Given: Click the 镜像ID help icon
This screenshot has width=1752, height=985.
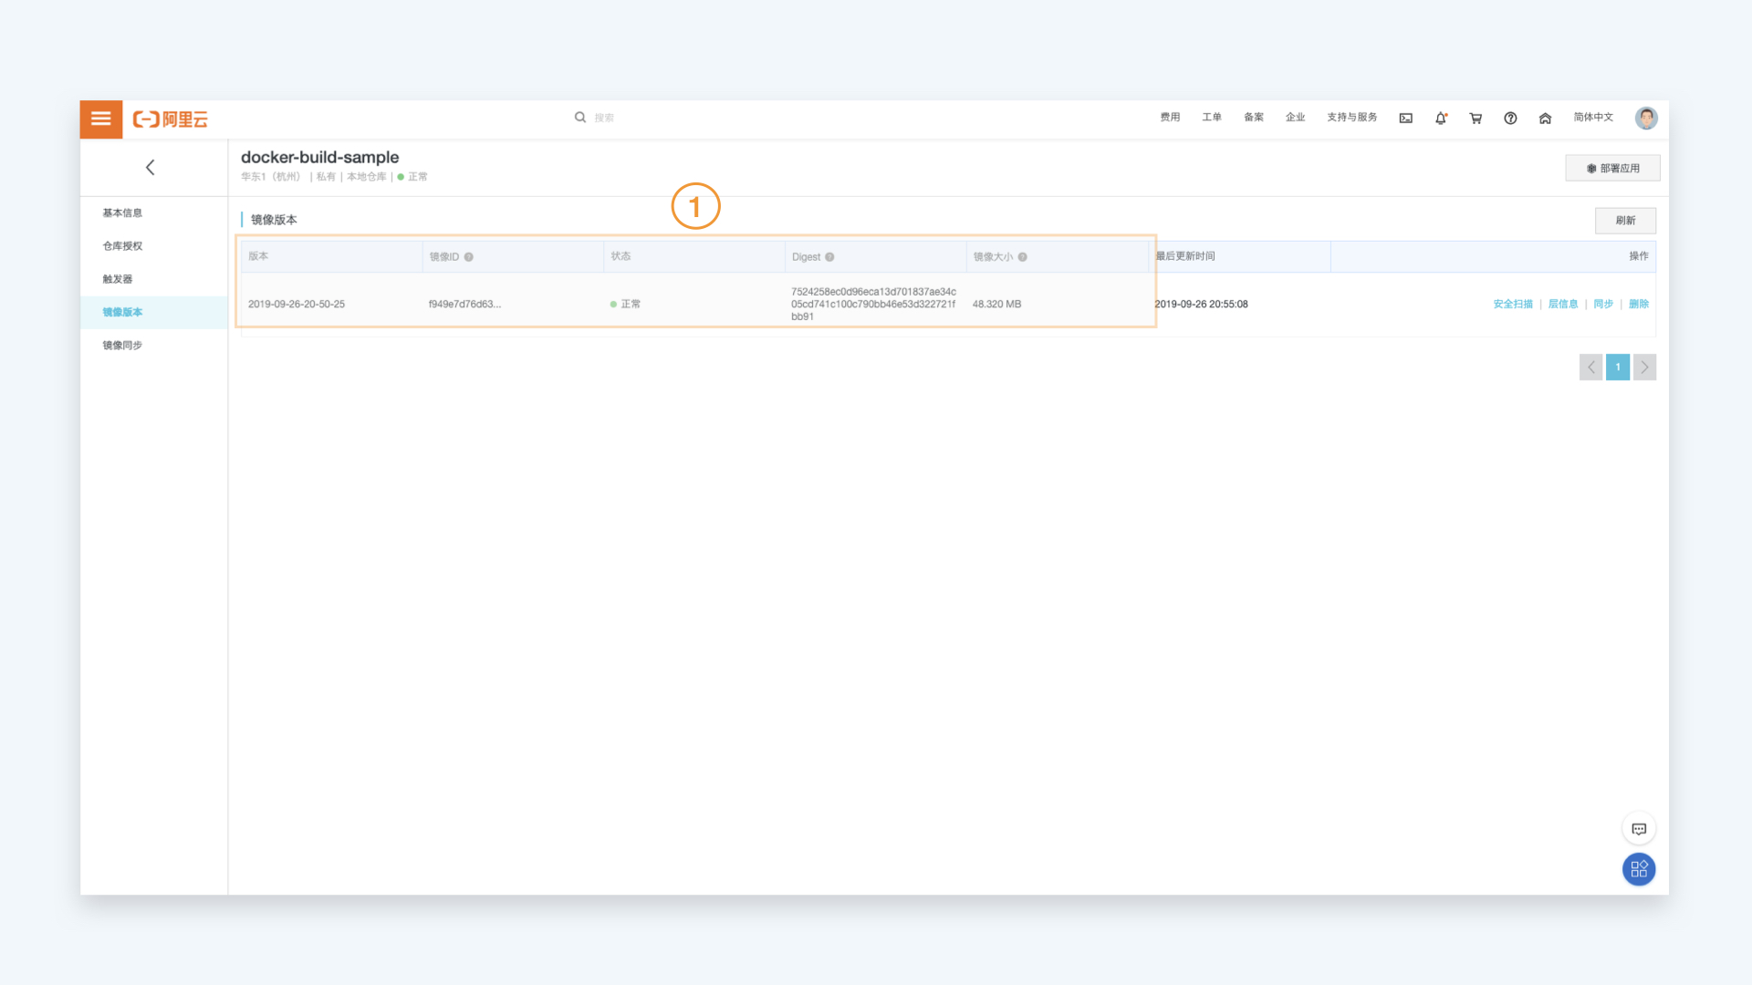Looking at the screenshot, I should click(469, 257).
